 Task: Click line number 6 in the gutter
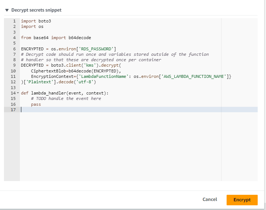[x=14, y=49]
